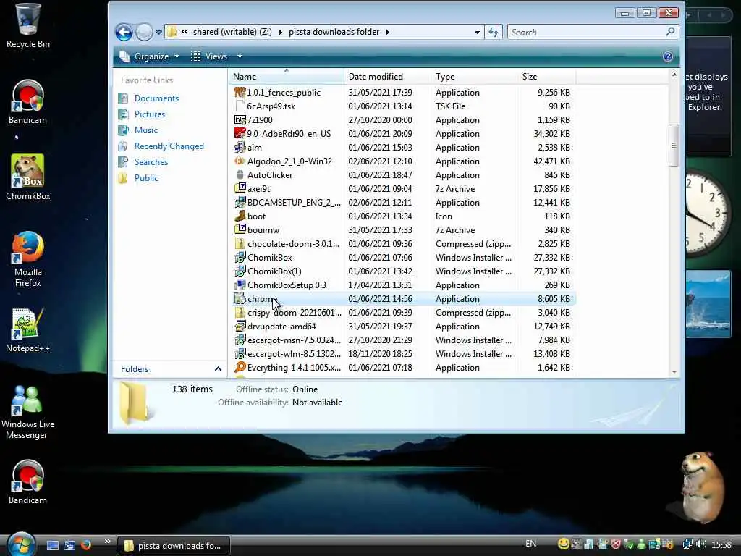Open the recent pages dropdown arrow
741x556 pixels.
click(158, 33)
